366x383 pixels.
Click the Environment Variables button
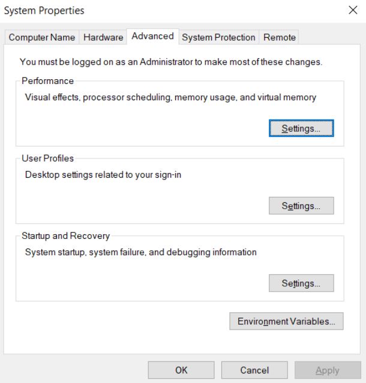coord(286,321)
